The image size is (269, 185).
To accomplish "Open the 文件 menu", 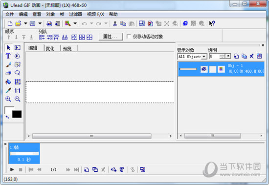I will pyautogui.click(x=10, y=14).
